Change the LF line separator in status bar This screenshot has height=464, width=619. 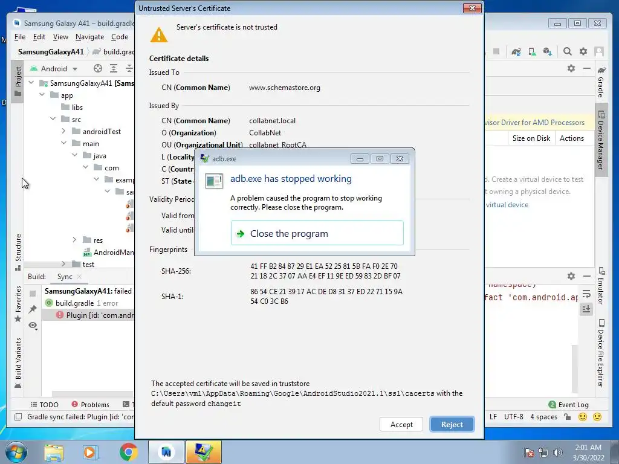(493, 417)
